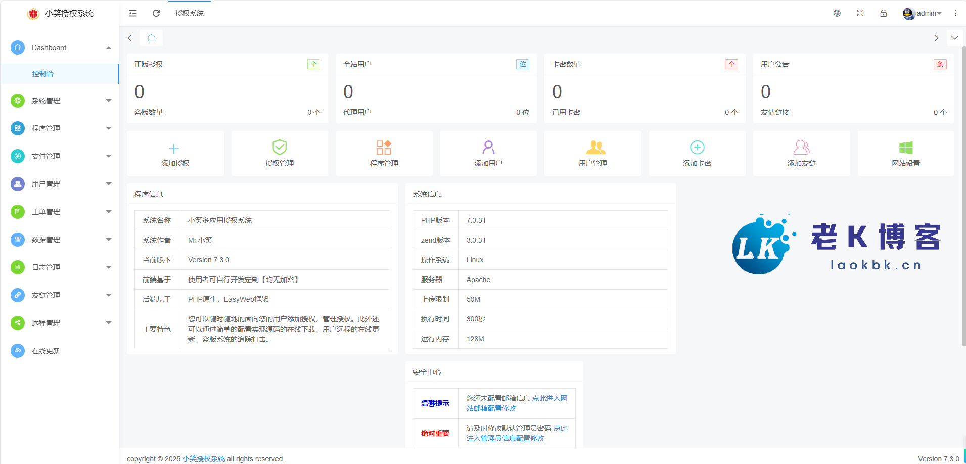The width and height of the screenshot is (966, 464).
Task: Click the 日志管理 sidebar icon
Action: (x=18, y=267)
